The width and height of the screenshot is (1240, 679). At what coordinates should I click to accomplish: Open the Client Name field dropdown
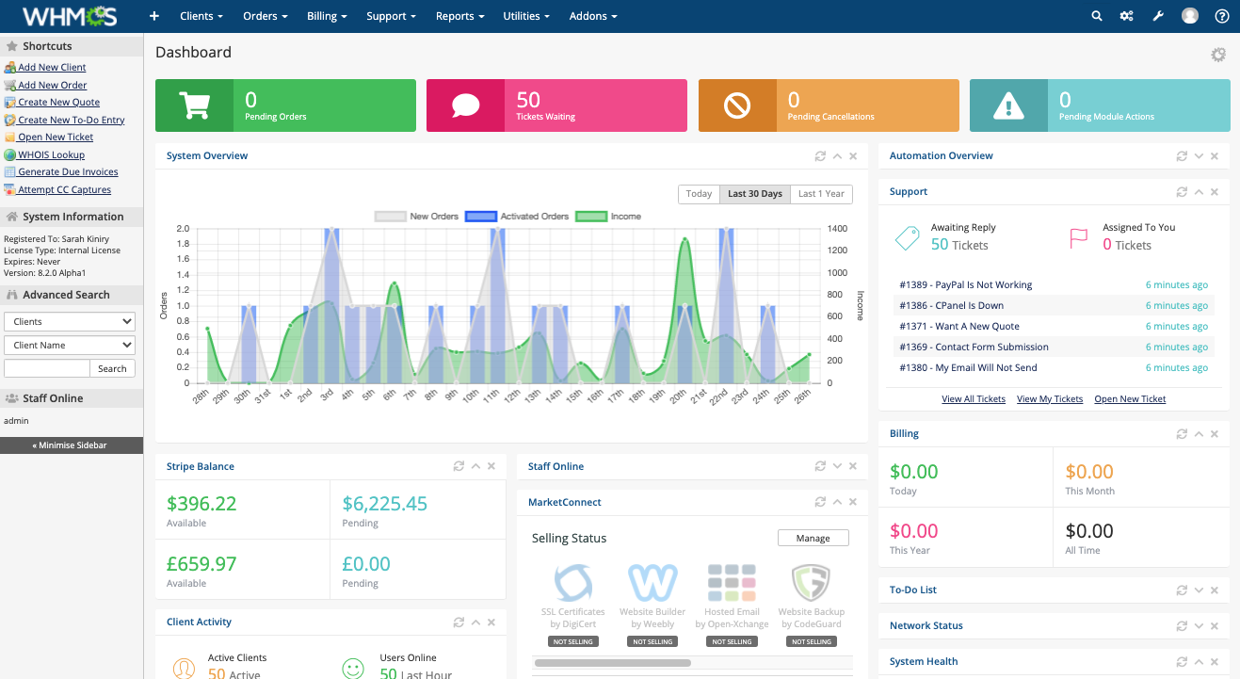(70, 346)
